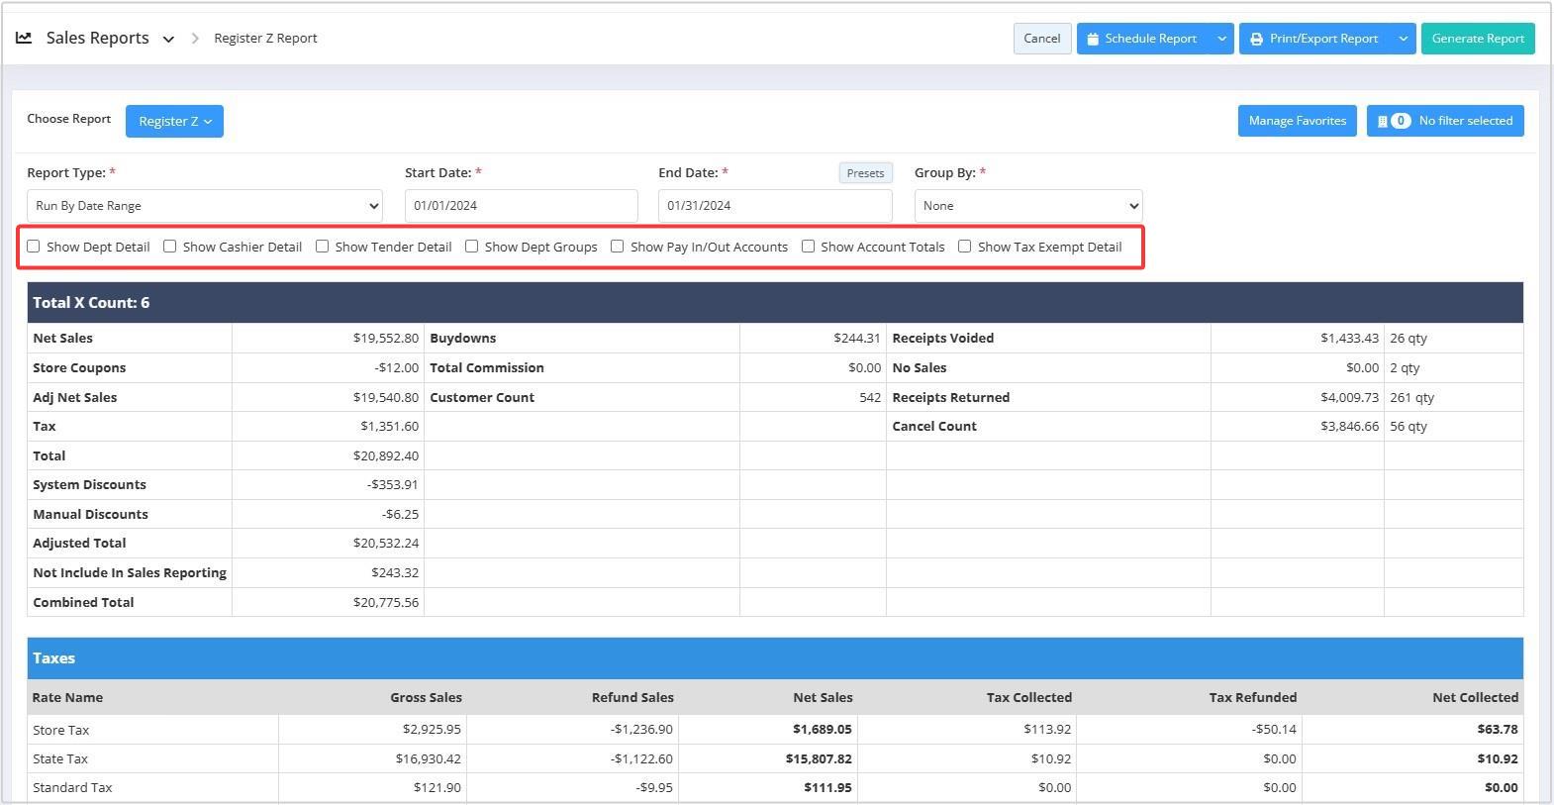
Task: Click the No filter selected button
Action: [1445, 121]
